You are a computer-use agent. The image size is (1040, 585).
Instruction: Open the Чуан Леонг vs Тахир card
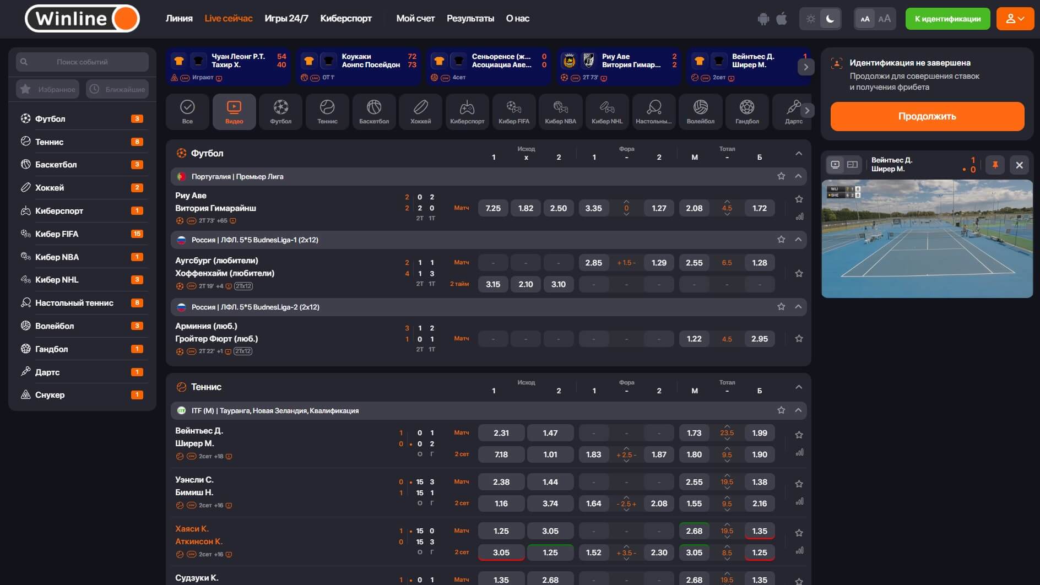(228, 66)
